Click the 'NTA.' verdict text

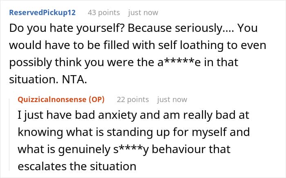[x=74, y=80]
